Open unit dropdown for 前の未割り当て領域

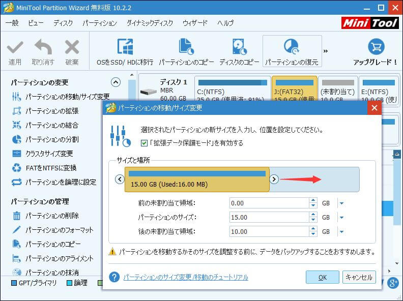click(x=341, y=203)
